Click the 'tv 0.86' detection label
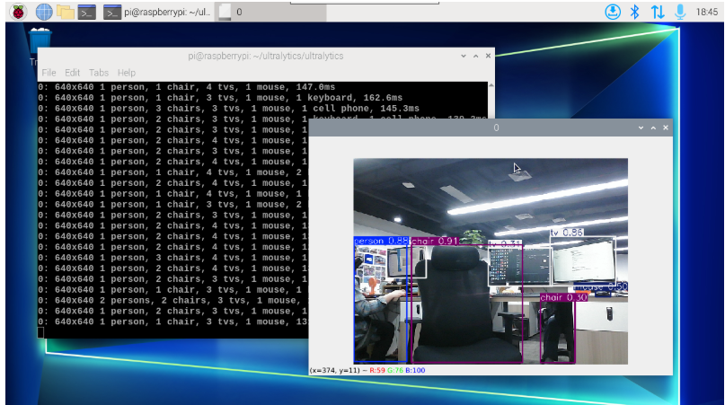 (567, 233)
